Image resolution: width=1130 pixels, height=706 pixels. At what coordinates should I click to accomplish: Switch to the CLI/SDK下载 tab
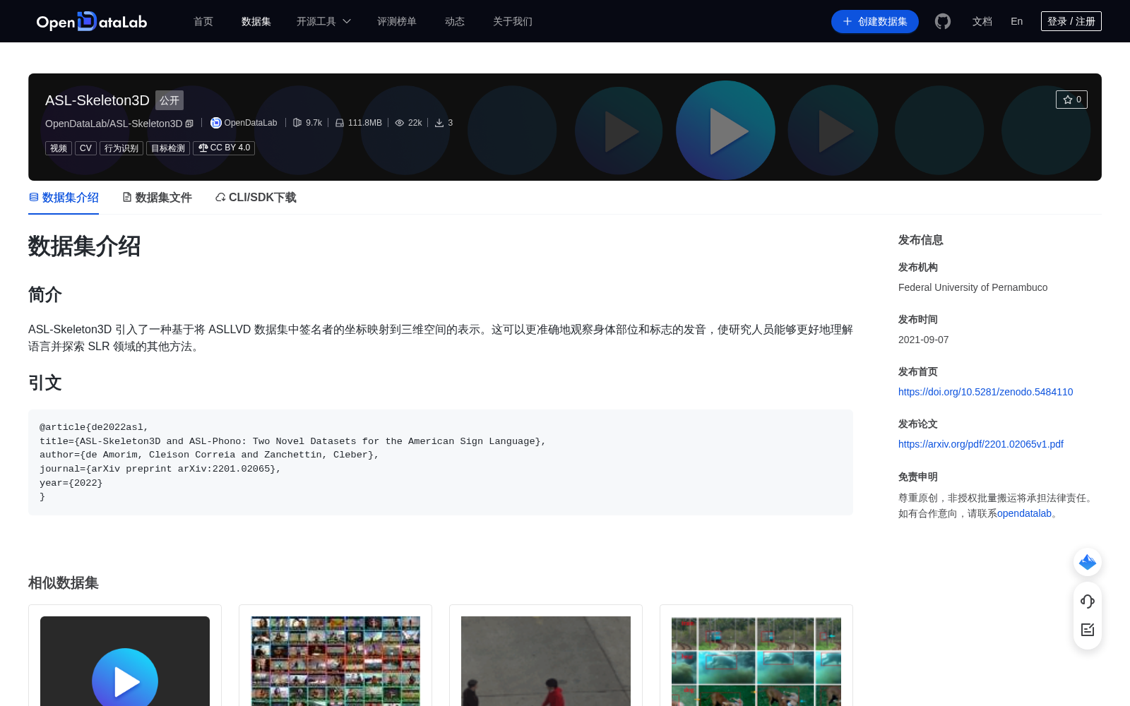[x=256, y=198]
